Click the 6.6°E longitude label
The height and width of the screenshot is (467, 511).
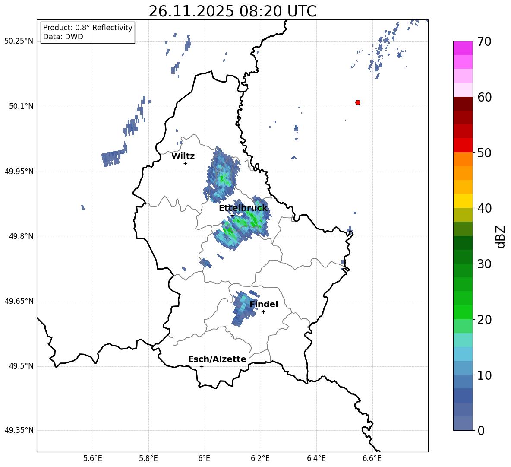coord(372,458)
